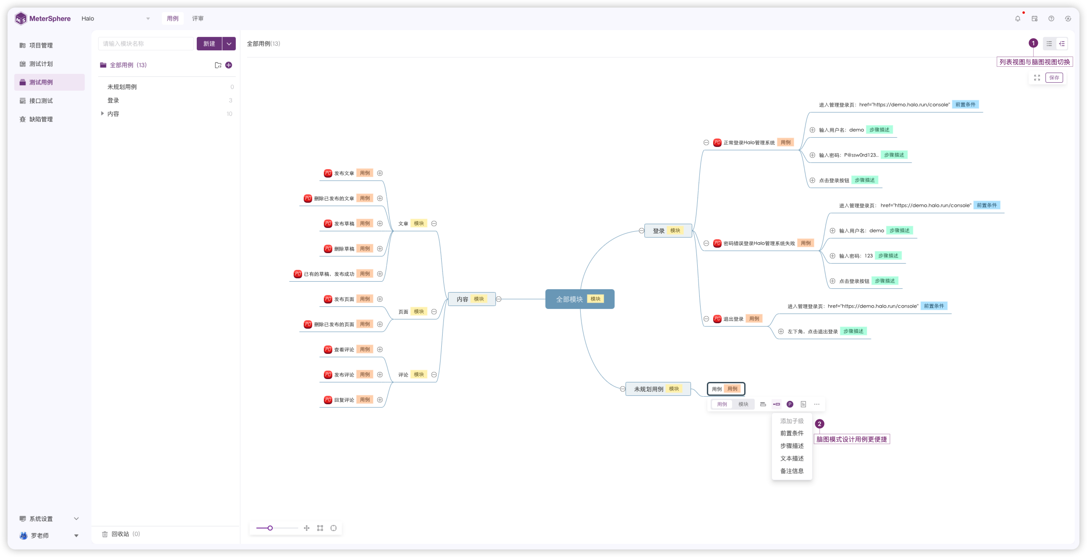Click the tag icon in node toolbar
1087x557 pixels.
776,404
